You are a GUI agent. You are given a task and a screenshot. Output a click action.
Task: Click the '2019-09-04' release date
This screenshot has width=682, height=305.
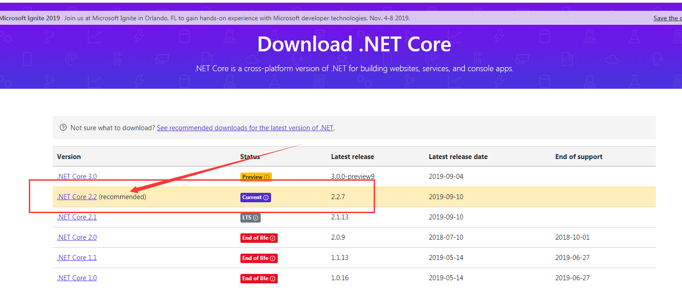point(446,177)
